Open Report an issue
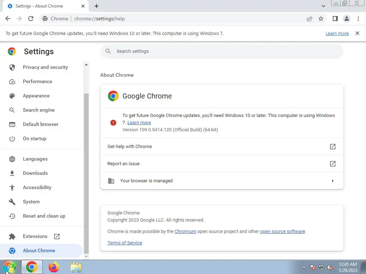 pyautogui.click(x=222, y=163)
